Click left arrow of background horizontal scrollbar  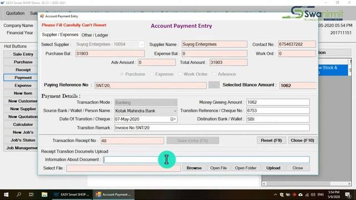tap(264, 184)
